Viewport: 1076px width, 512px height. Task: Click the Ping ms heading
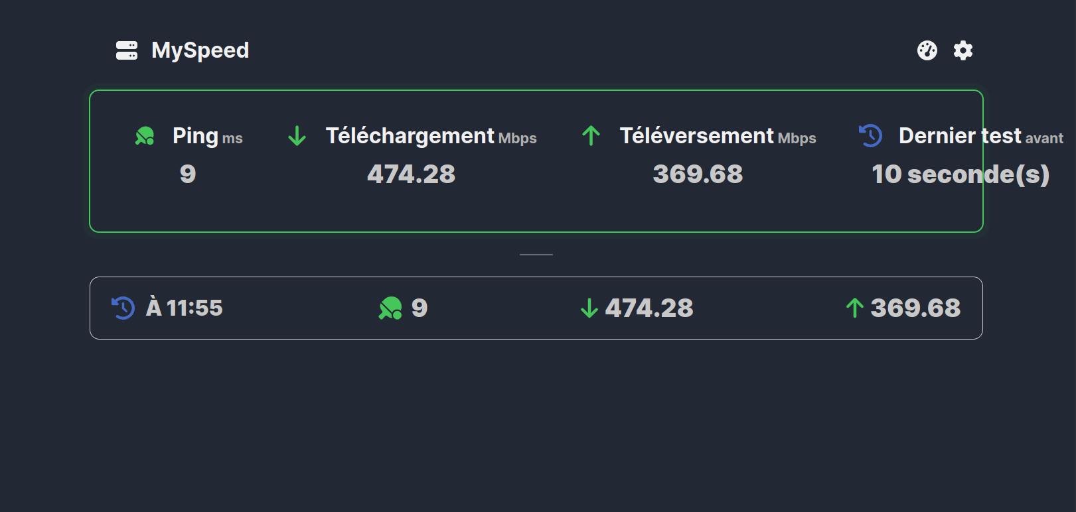tap(207, 136)
